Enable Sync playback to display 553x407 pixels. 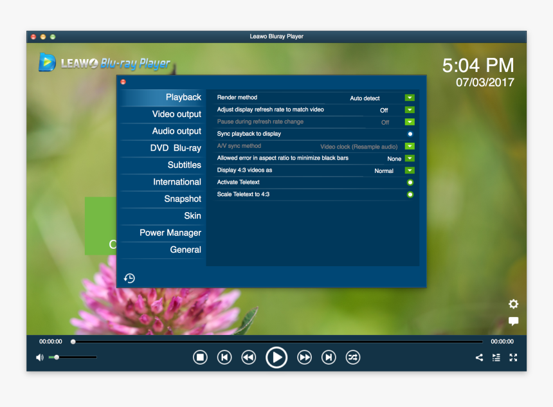pos(410,134)
